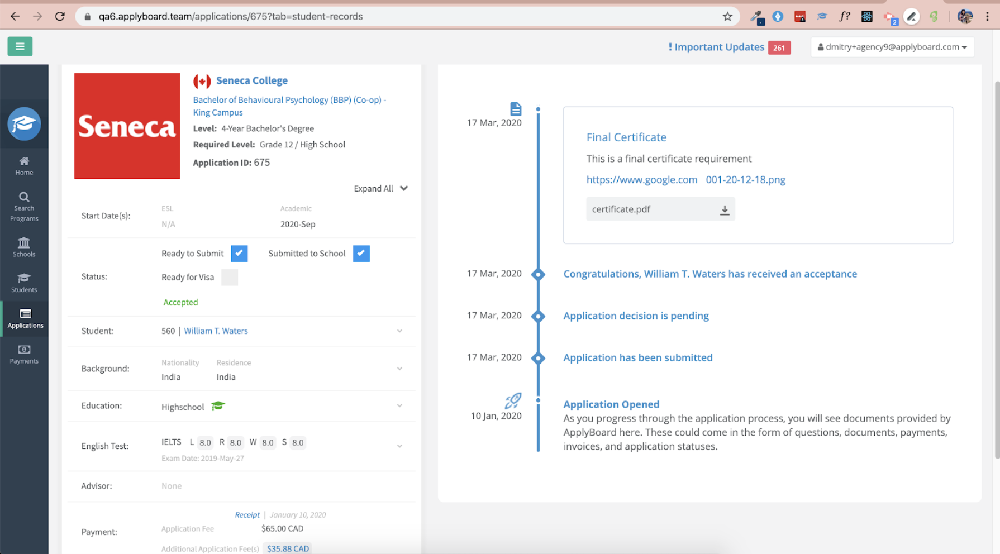Click the color picker eyedropper extension icon
Image resolution: width=1000 pixels, height=554 pixels.
(x=756, y=17)
